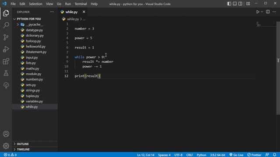Open the View menu
Screen dimensions: 280x157
(x=49, y=4)
